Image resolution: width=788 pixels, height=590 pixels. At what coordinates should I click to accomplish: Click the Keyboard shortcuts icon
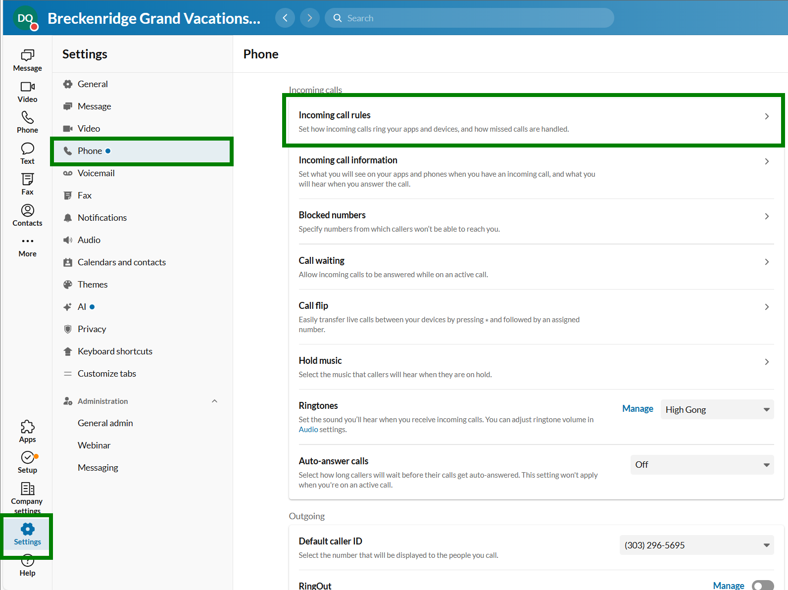(68, 351)
